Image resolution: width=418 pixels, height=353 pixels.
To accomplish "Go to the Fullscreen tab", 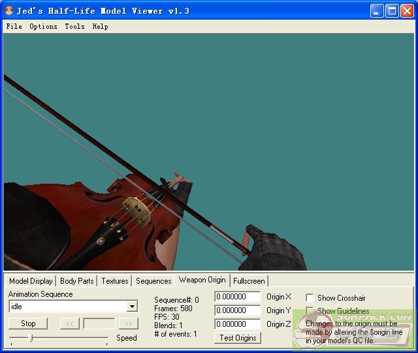I will pyautogui.click(x=249, y=281).
